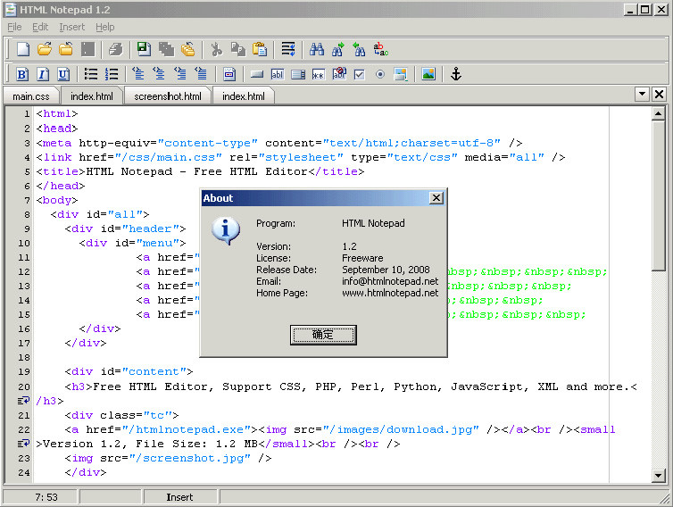Insert a text field (abl) element

278,74
